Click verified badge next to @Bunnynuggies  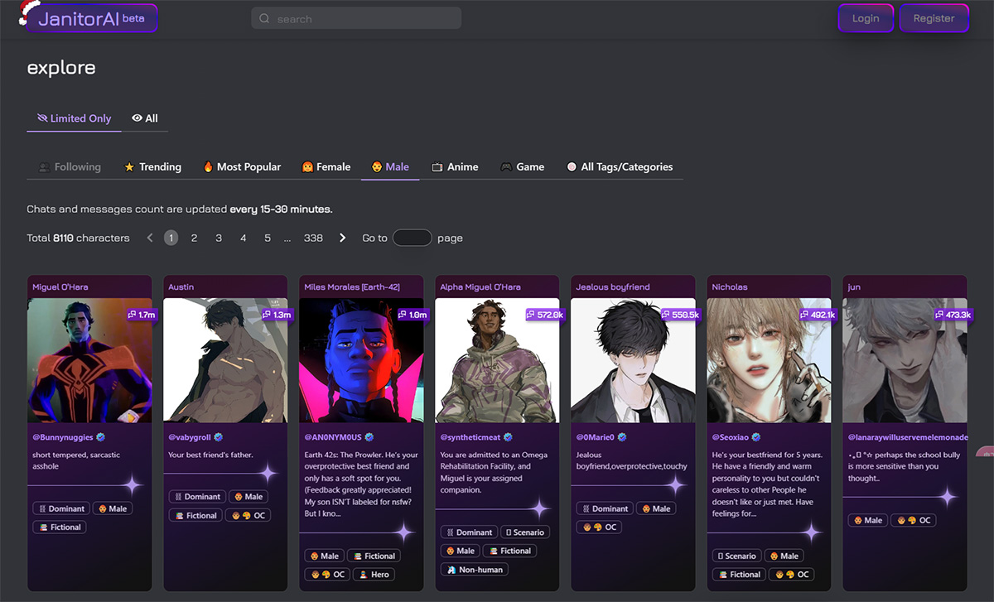pyautogui.click(x=101, y=436)
